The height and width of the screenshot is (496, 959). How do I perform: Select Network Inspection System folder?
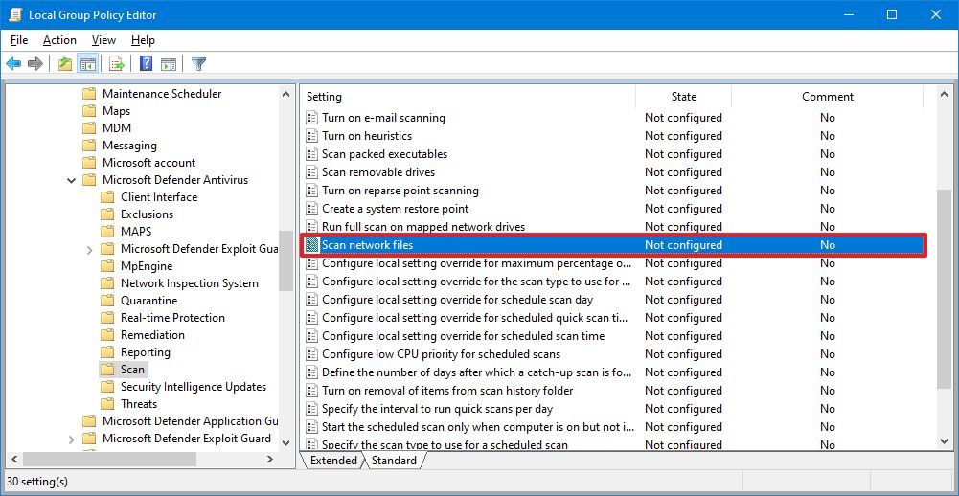click(x=189, y=283)
